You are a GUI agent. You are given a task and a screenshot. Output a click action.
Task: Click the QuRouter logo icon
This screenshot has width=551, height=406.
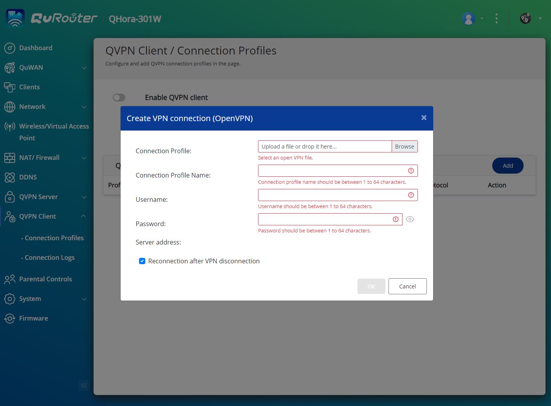pyautogui.click(x=15, y=18)
